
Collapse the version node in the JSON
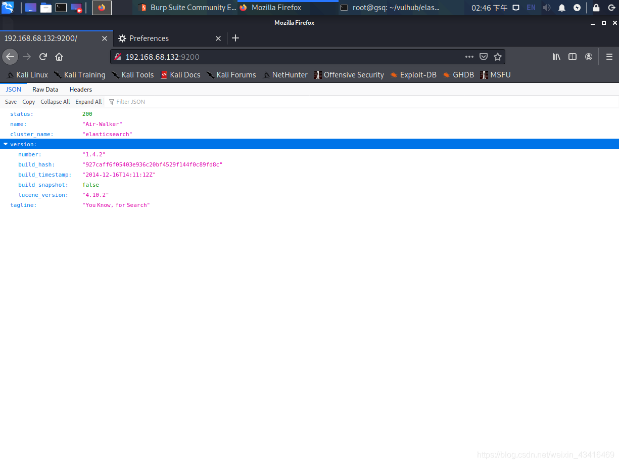click(x=6, y=144)
